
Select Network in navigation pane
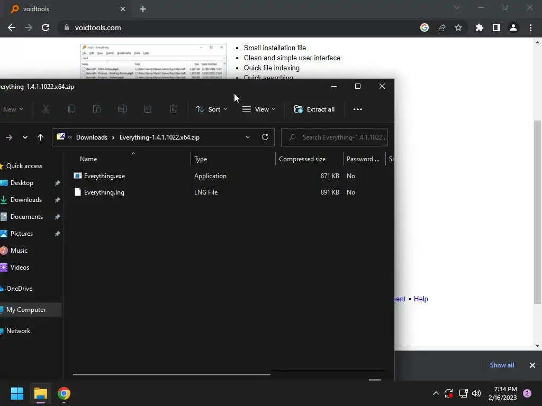pyautogui.click(x=19, y=331)
